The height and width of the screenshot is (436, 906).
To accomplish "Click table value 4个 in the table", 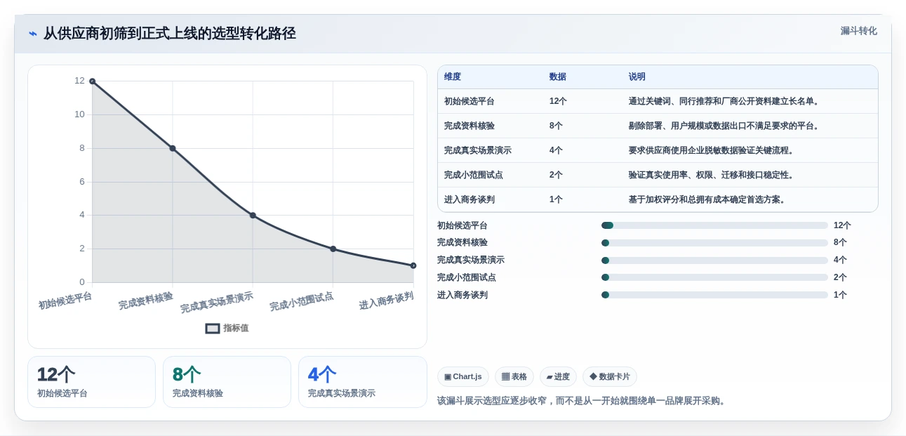I will pyautogui.click(x=556, y=150).
